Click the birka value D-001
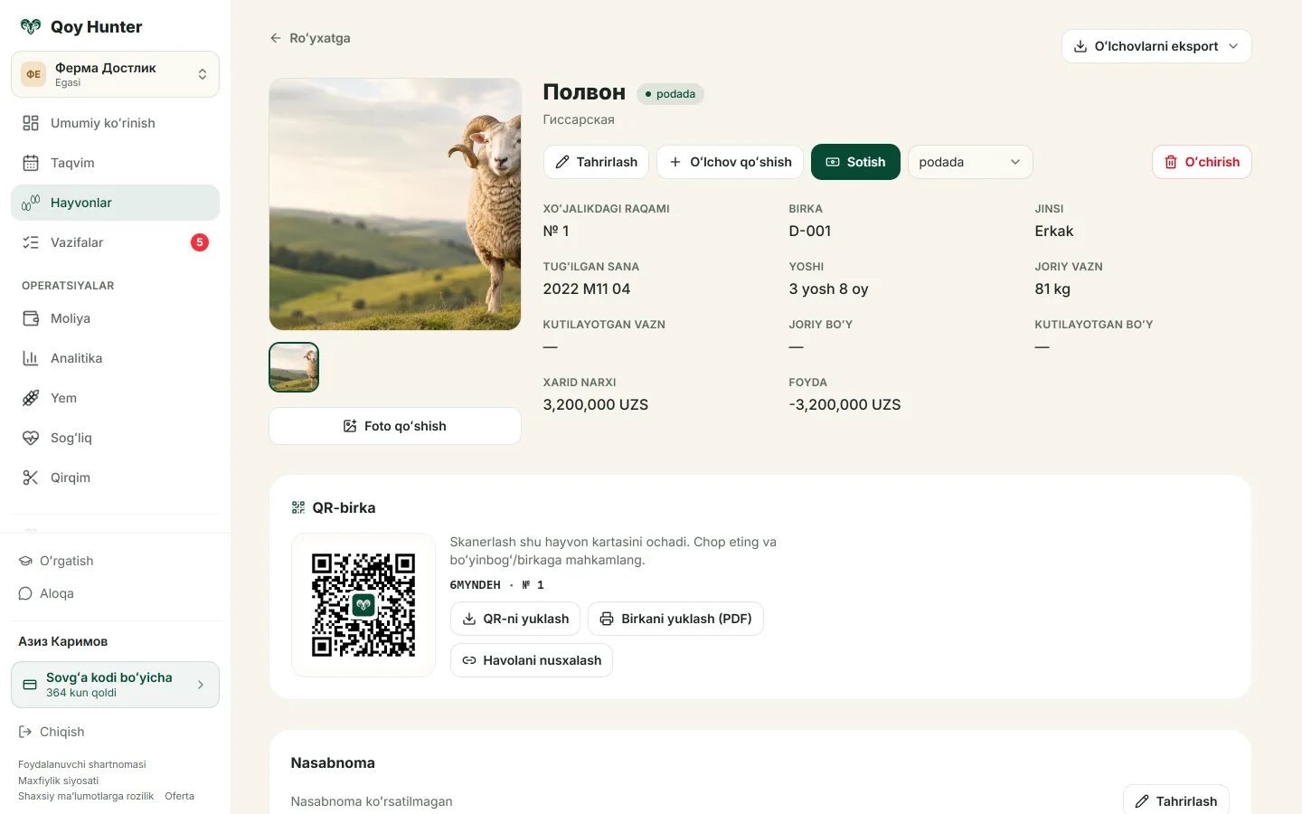This screenshot has height=814, width=1302. [x=810, y=231]
